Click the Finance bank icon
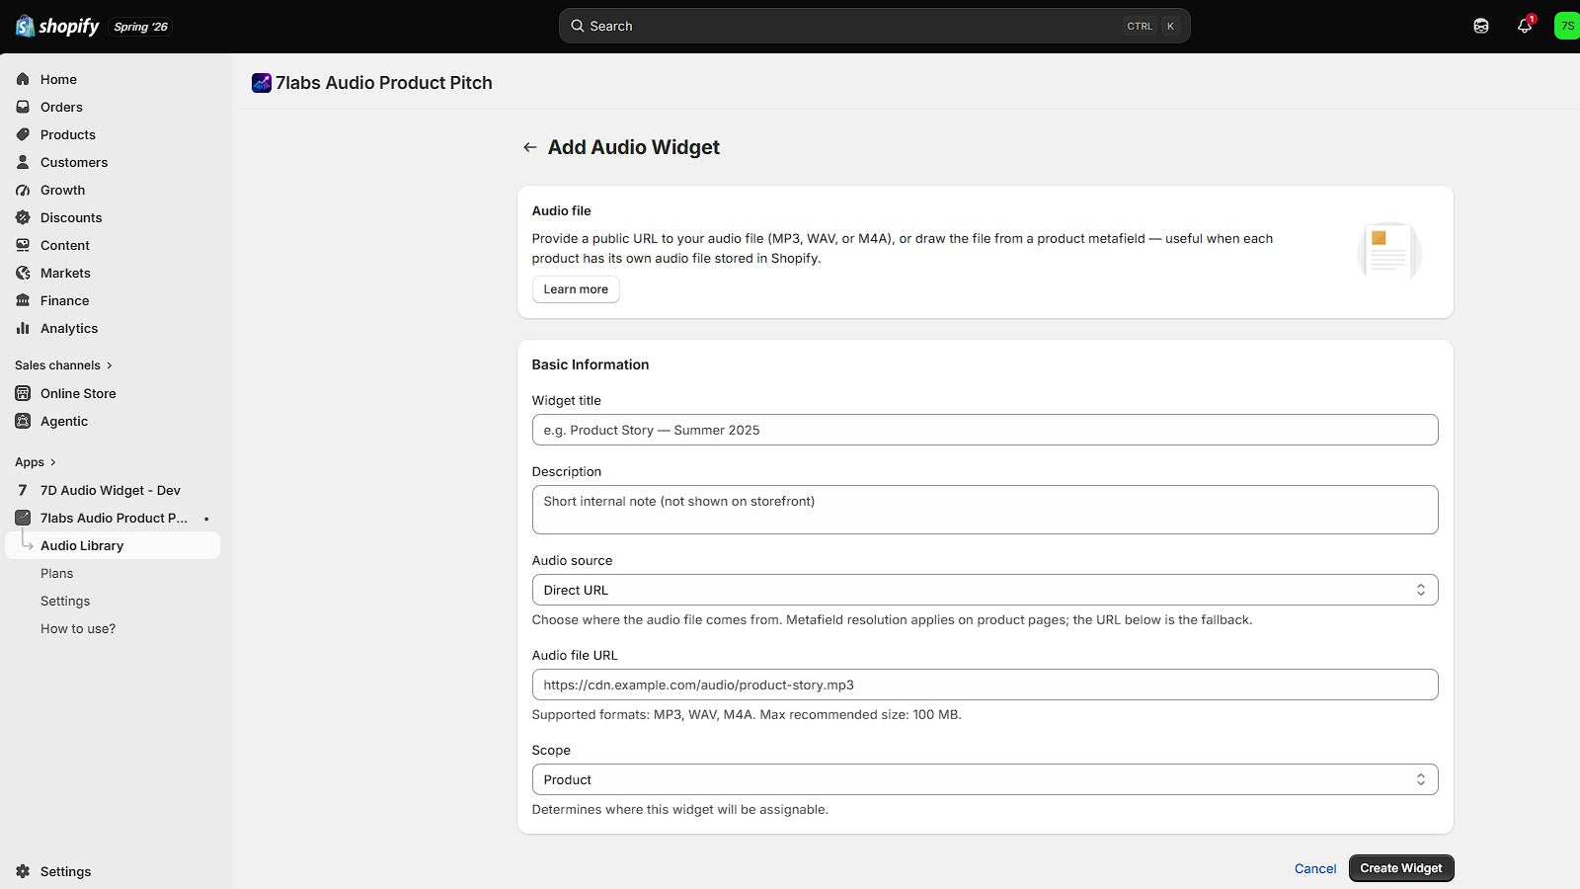 pos(23,300)
